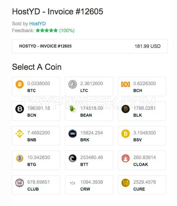Choose BRK option showing 15824.254

(x=89, y=136)
